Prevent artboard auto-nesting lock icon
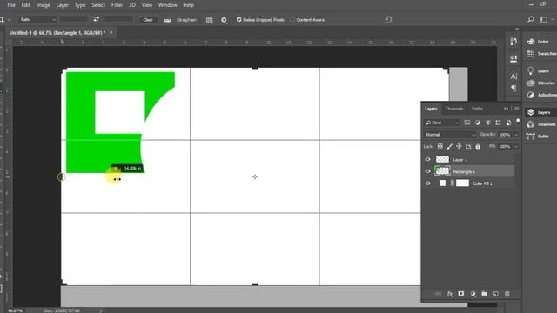Screen dimensions: 557x313 (468, 146)
